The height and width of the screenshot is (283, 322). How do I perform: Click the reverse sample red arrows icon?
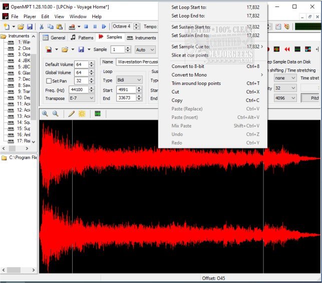point(287,49)
